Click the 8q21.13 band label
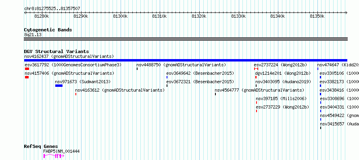 coord(33,35)
